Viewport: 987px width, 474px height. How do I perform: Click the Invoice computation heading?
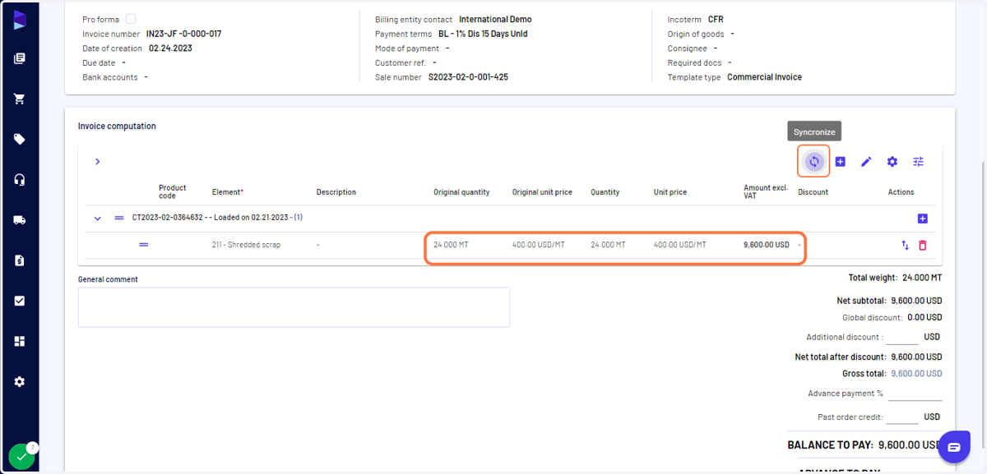[x=117, y=127]
